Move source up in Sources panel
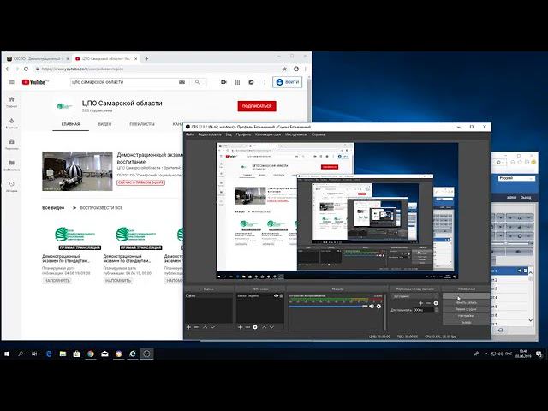The image size is (548, 411). 265,327
